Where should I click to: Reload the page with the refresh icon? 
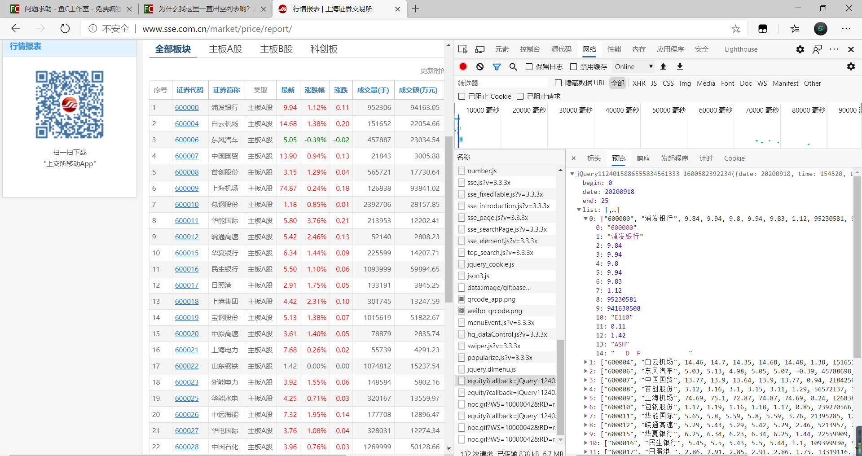(65, 29)
